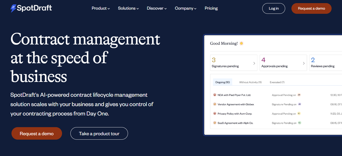This screenshot has height=156, width=342.
Task: Open the Approvals pending card arrow
Action: 304,63
